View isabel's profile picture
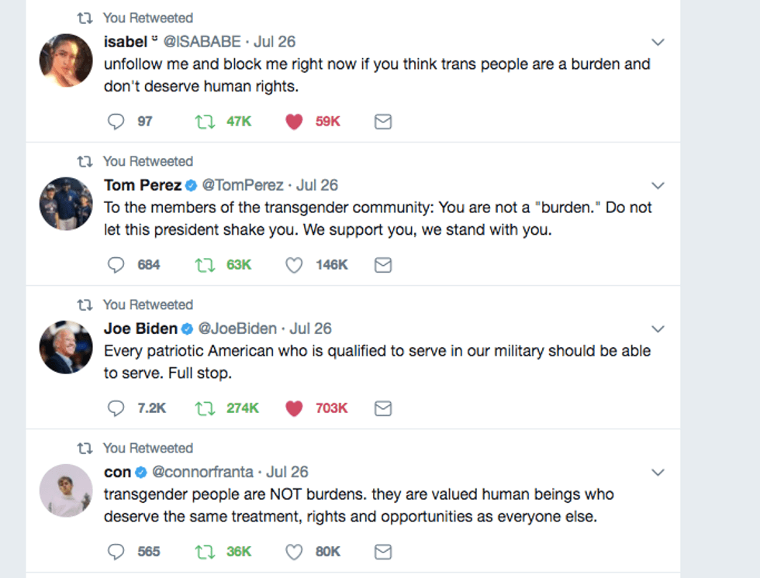 66,60
